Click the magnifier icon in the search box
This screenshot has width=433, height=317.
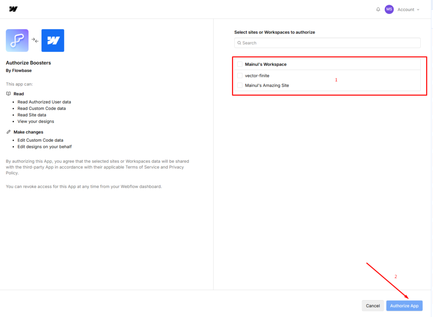click(x=239, y=43)
